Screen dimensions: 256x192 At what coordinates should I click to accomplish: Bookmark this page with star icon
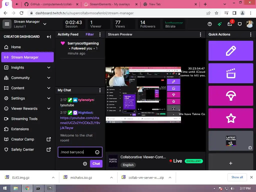[216, 13]
